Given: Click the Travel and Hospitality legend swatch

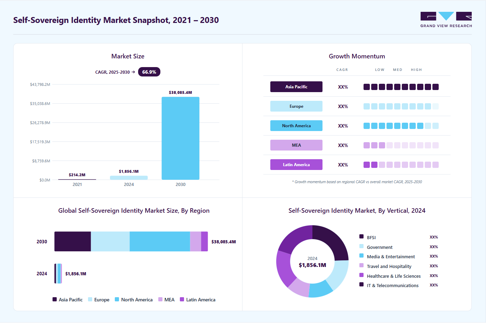Looking at the screenshot, I should coord(361,266).
